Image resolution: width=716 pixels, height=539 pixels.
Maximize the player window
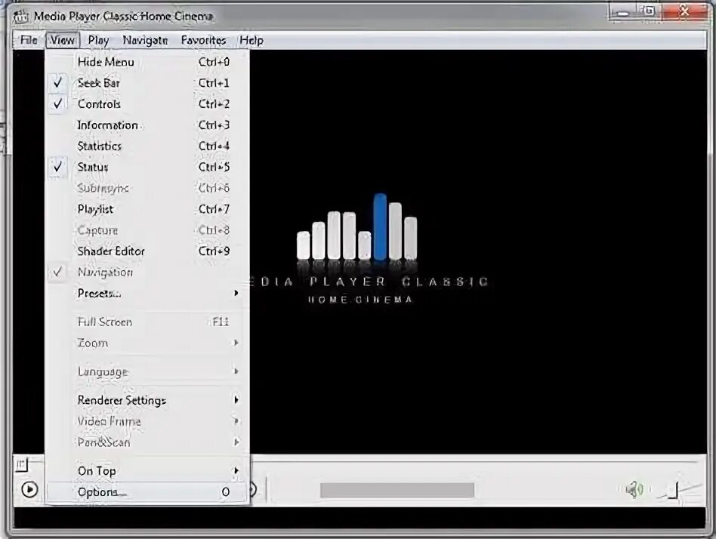coord(649,11)
